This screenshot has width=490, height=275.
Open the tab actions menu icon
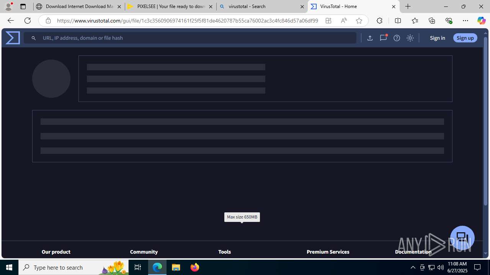pos(23,6)
